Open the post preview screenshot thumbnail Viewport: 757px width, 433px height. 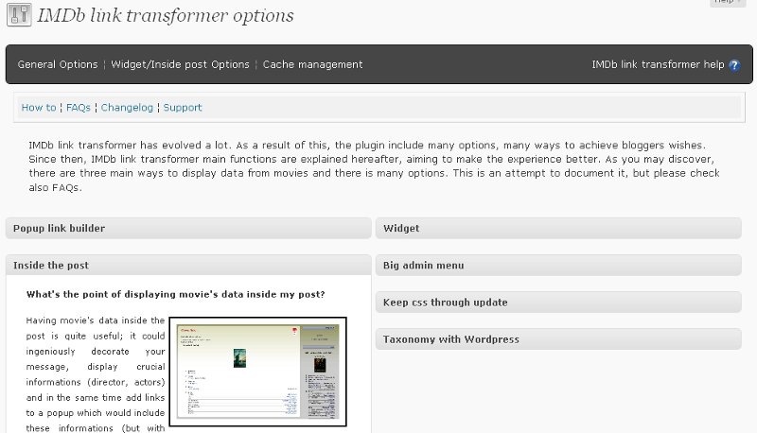(257, 372)
